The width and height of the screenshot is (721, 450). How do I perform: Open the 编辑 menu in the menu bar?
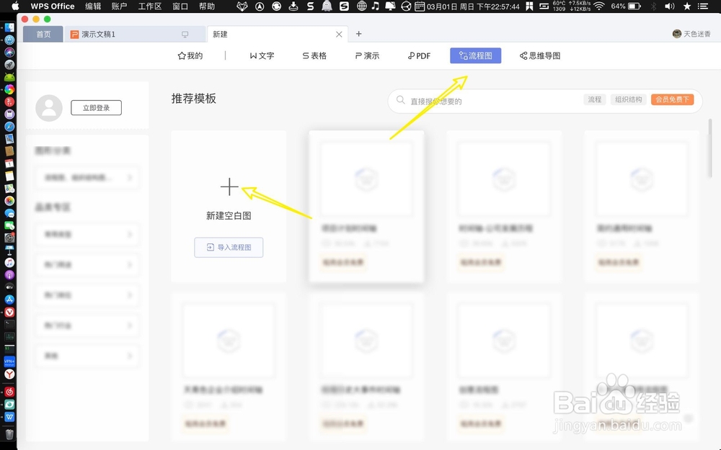point(92,6)
